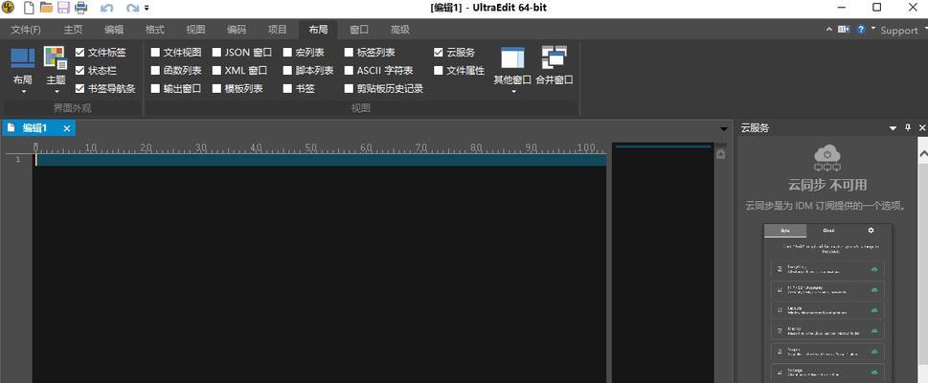
Task: Open the blue help question mark icon
Action: 861,29
